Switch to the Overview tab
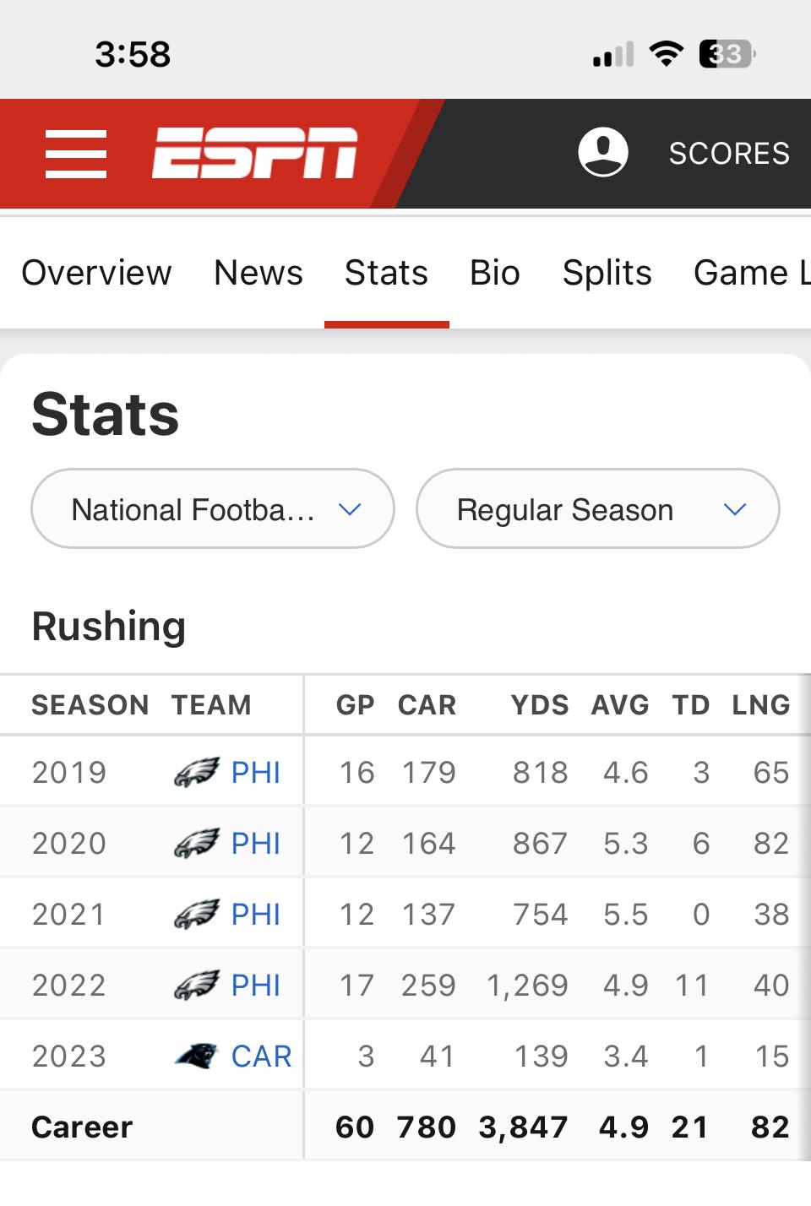The height and width of the screenshot is (1206, 811). point(96,273)
